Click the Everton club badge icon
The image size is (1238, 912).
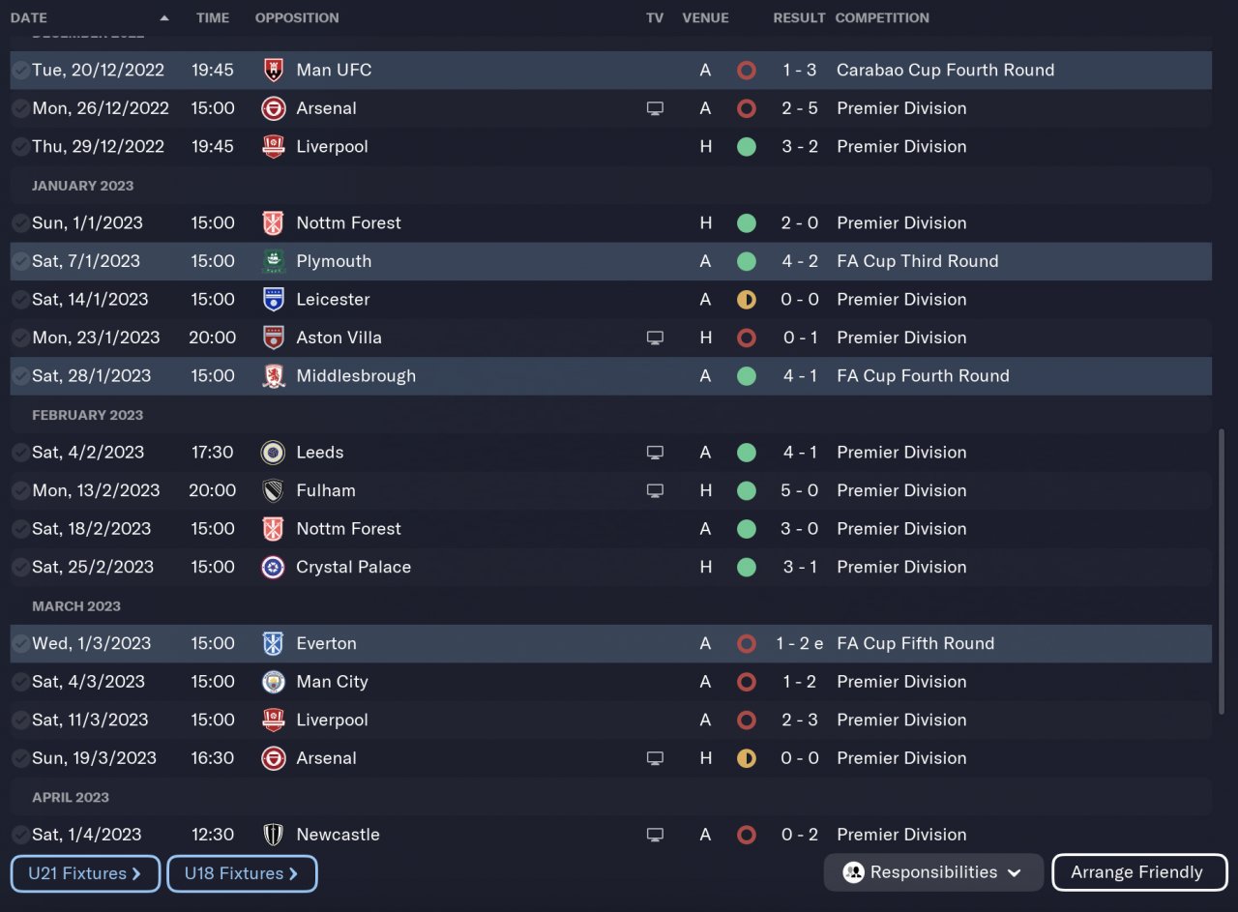point(274,643)
